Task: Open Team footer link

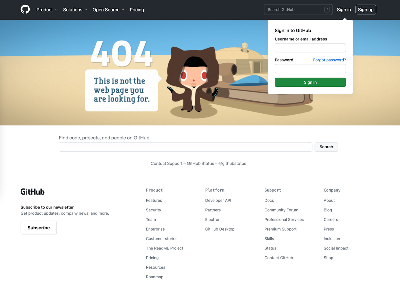Action: (x=151, y=220)
